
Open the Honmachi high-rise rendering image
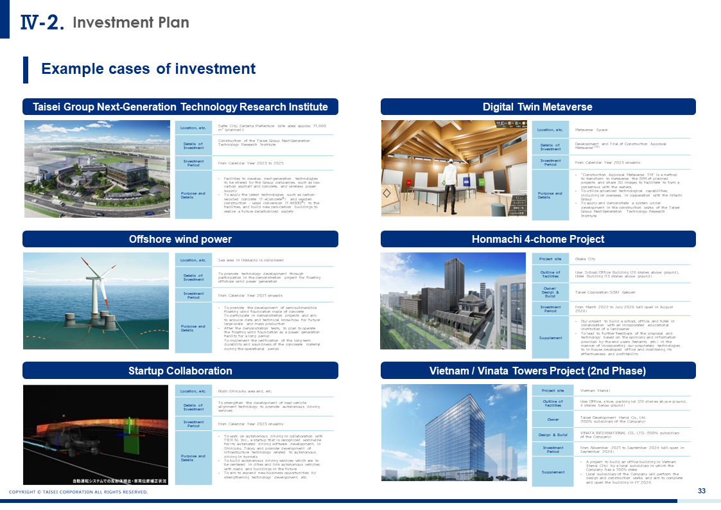(x=453, y=301)
